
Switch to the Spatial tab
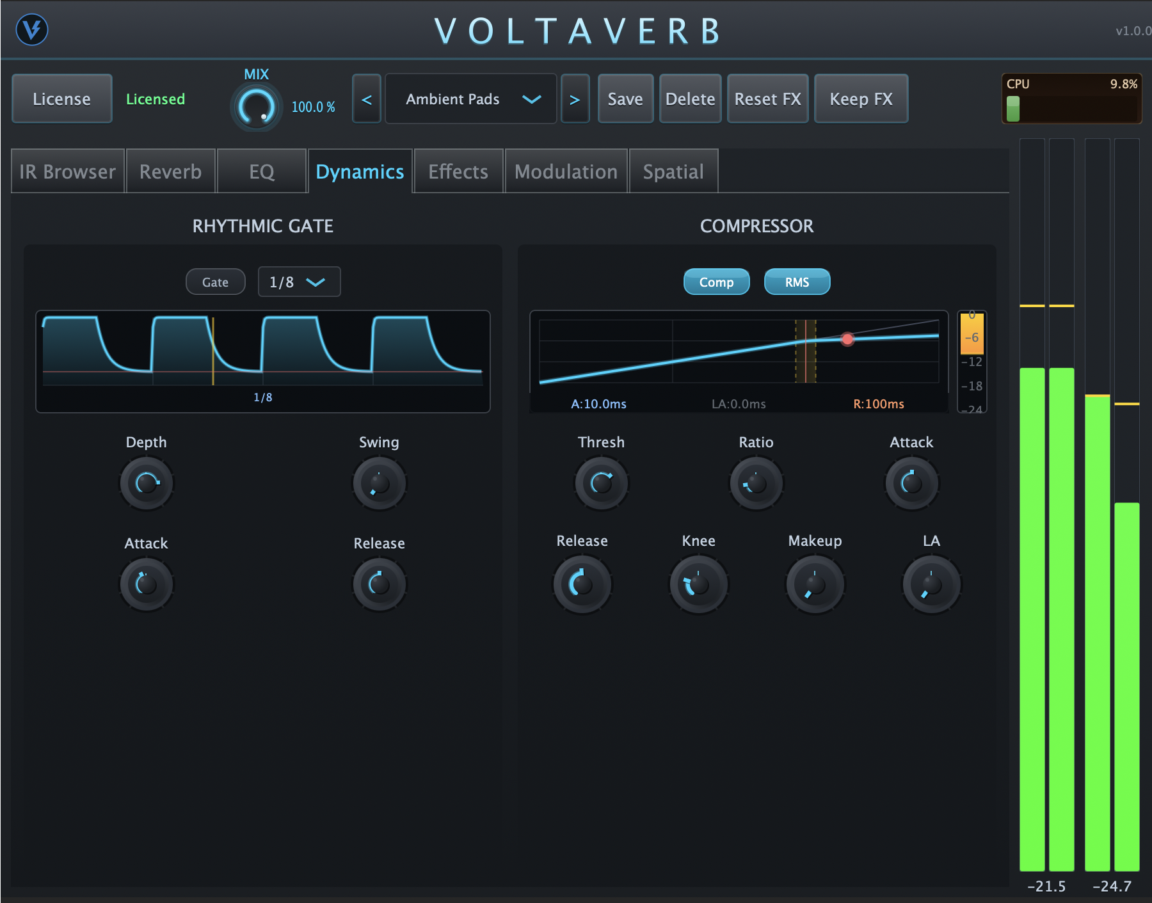(x=673, y=172)
